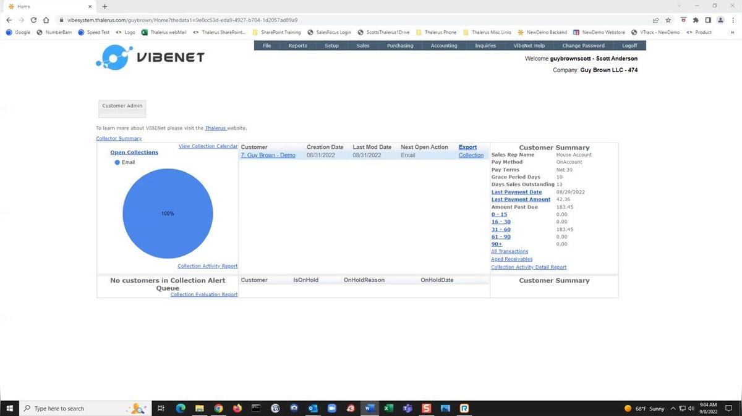
Task: Expand the system tray hidden icons
Action: (x=673, y=409)
